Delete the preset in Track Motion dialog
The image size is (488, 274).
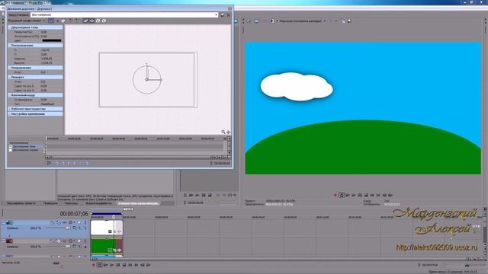(x=229, y=14)
